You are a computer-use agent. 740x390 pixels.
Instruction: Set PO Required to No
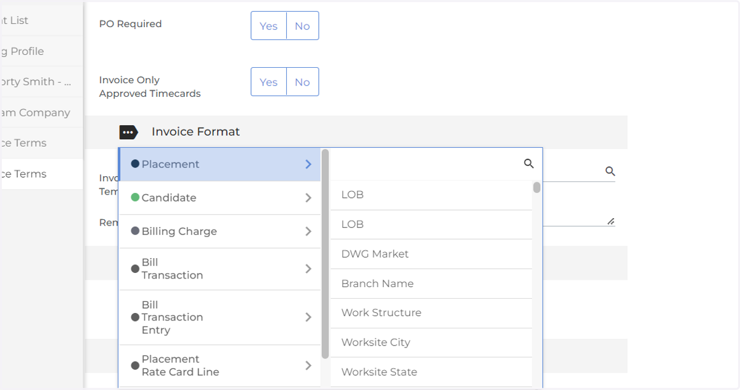tap(302, 26)
